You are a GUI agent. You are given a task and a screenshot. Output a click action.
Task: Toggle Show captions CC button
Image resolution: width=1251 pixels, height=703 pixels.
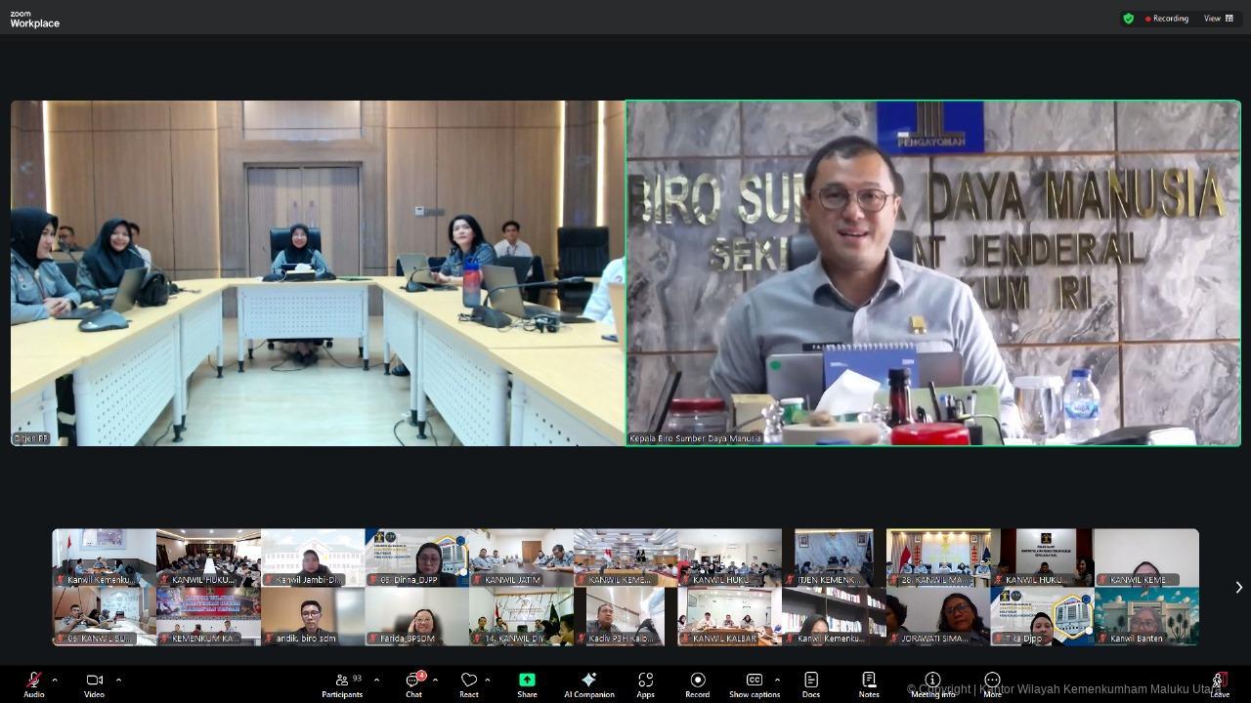[754, 681]
